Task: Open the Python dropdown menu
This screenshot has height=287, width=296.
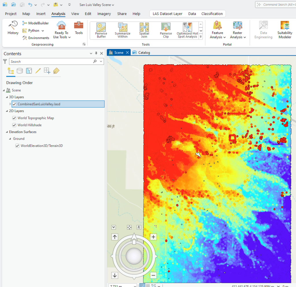Action: pos(42,31)
